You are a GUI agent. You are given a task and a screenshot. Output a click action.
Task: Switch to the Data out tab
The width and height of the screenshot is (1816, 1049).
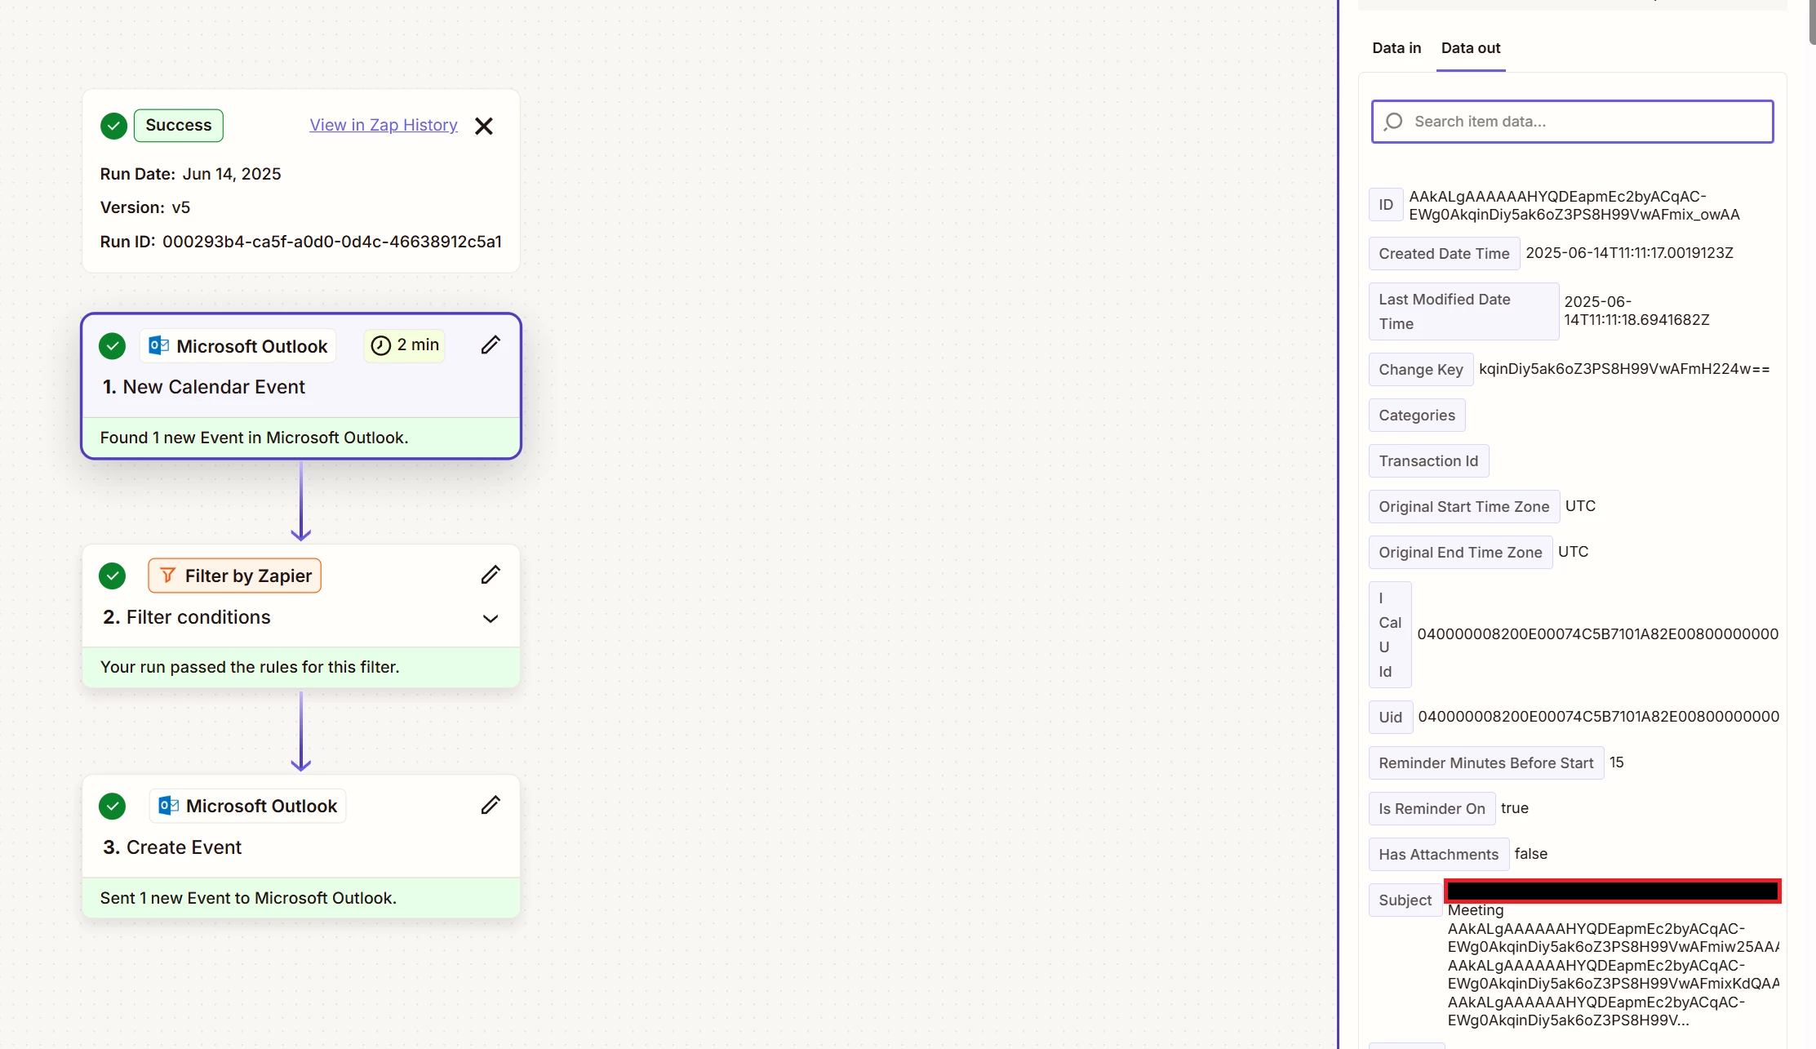pyautogui.click(x=1471, y=47)
